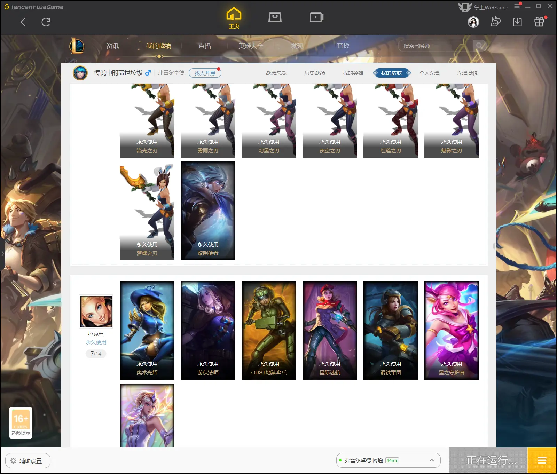Screen dimensions: 557x474
Task: Open the 流光之刃 skin card
Action: click(x=147, y=120)
